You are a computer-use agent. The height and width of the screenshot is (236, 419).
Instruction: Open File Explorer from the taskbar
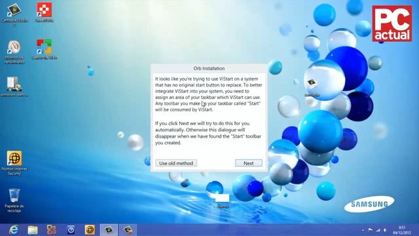pos(33,230)
